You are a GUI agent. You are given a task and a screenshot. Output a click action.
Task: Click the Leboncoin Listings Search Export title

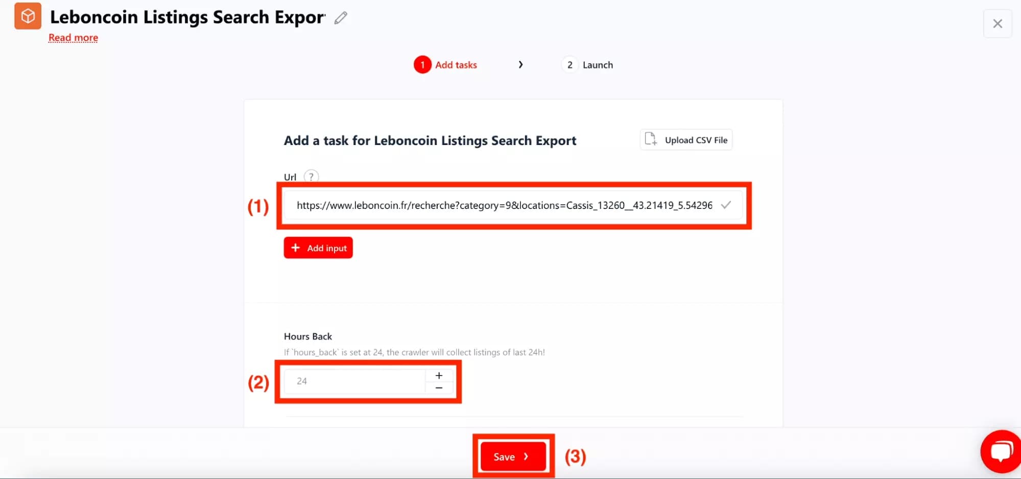click(187, 17)
